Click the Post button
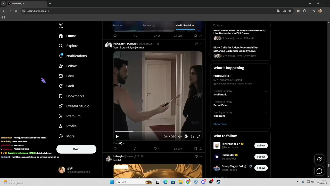 coord(76,149)
